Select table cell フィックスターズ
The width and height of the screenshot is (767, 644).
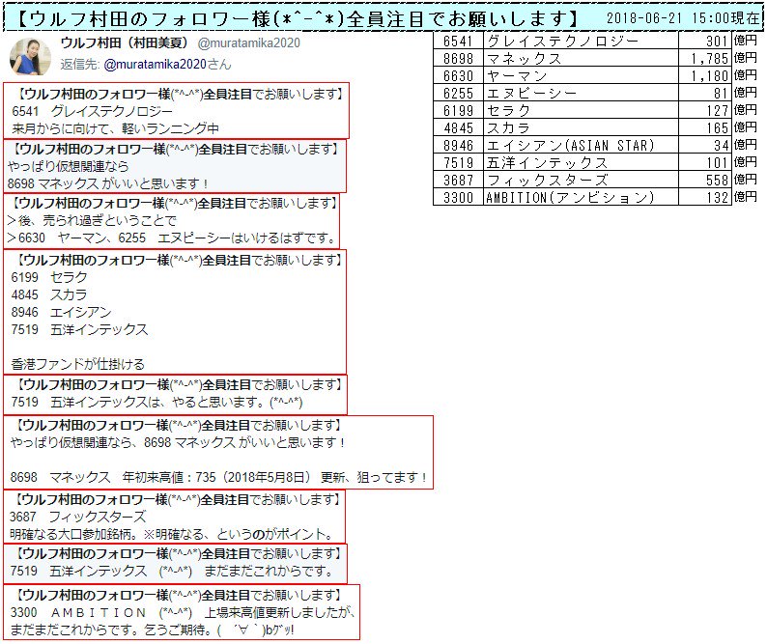pyautogui.click(x=581, y=180)
